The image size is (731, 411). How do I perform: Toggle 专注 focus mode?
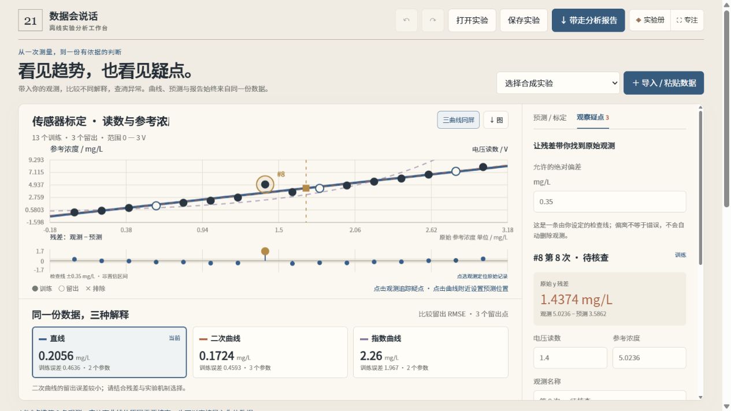click(x=687, y=20)
